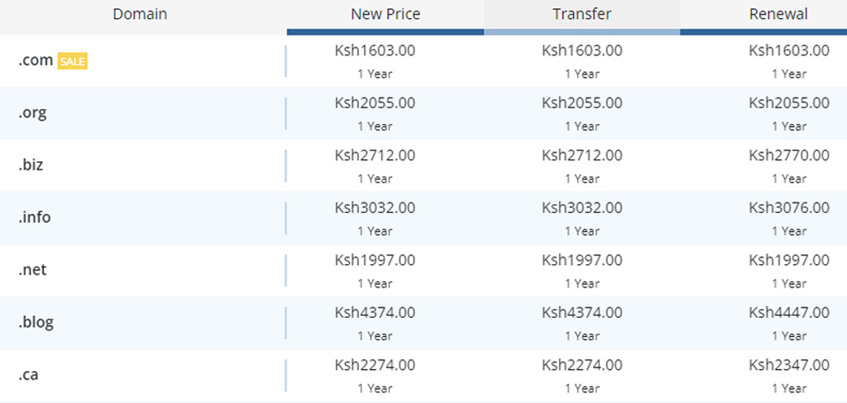This screenshot has height=403, width=847.
Task: Select the New Price column tab
Action: pyautogui.click(x=385, y=14)
